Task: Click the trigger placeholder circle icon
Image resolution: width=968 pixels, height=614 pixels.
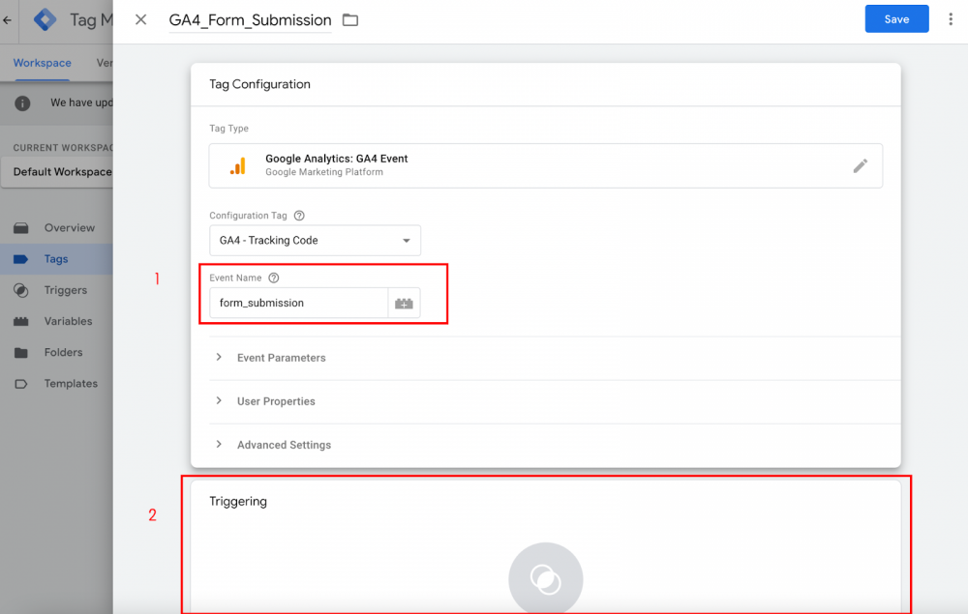Action: pyautogui.click(x=545, y=578)
